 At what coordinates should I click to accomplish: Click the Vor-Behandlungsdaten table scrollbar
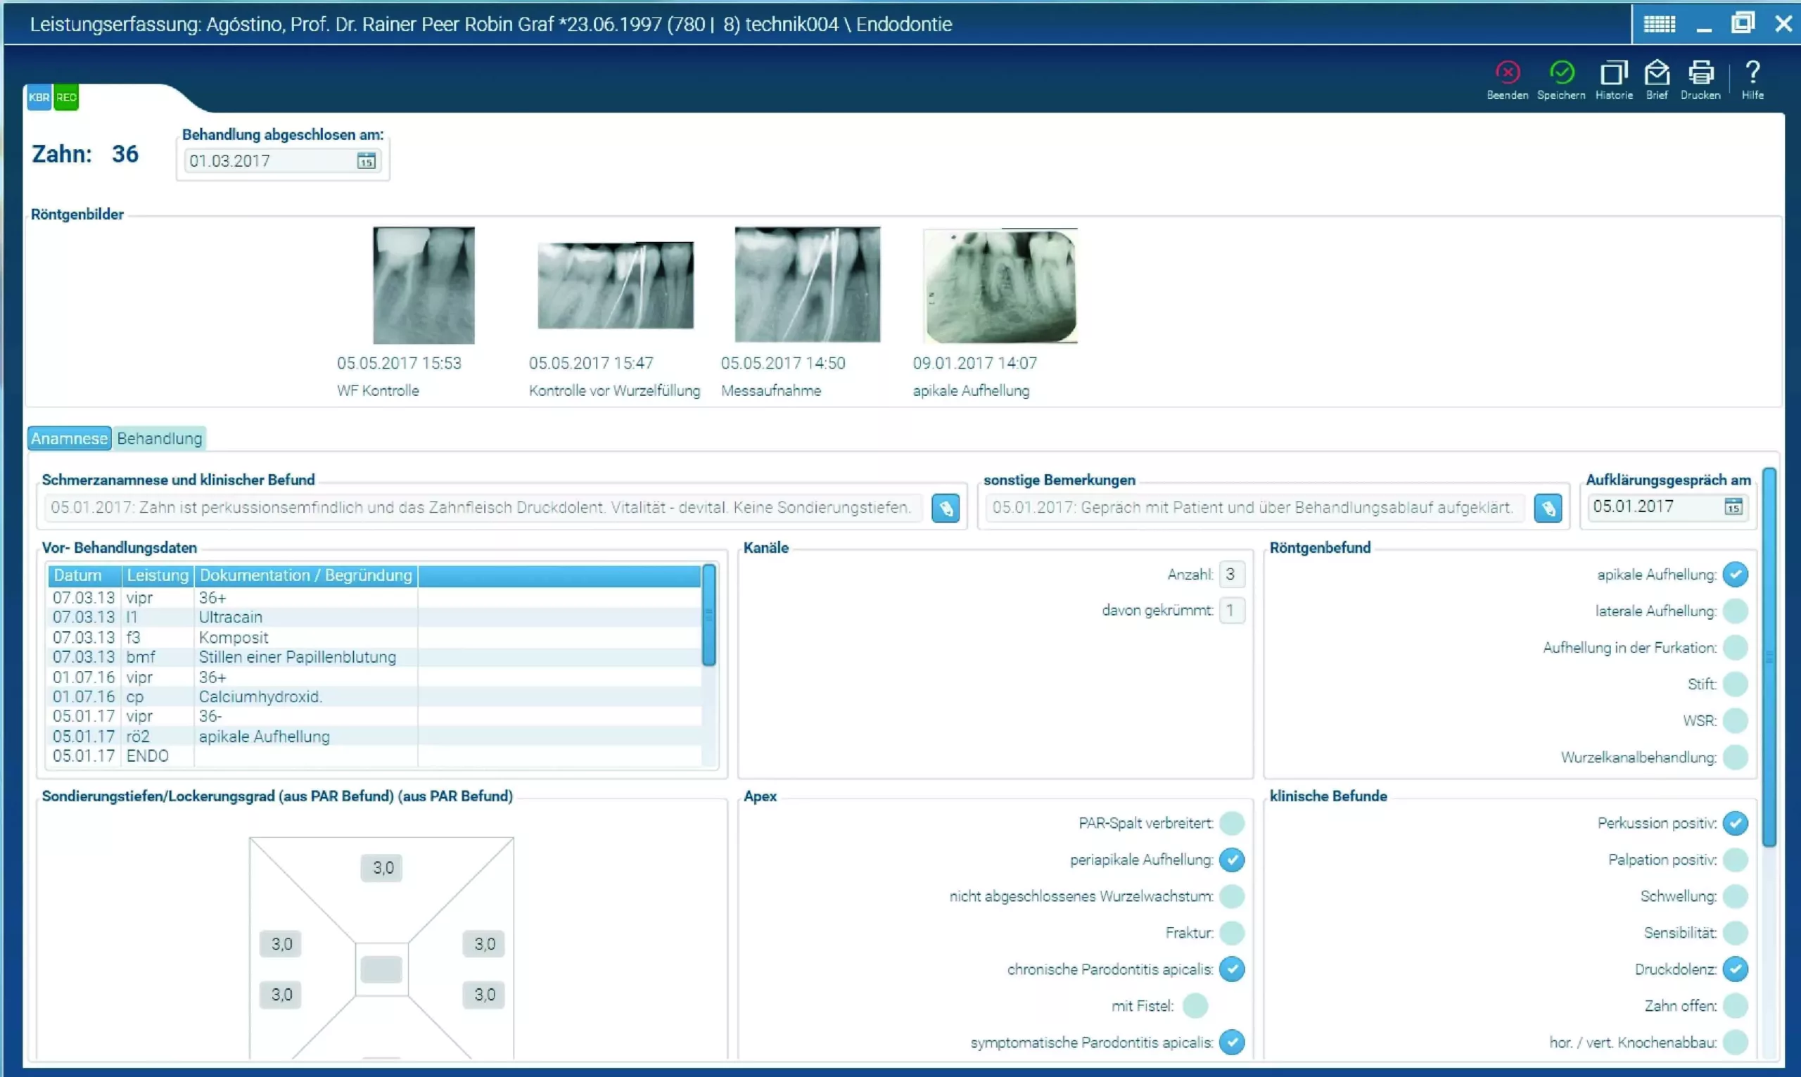(709, 616)
